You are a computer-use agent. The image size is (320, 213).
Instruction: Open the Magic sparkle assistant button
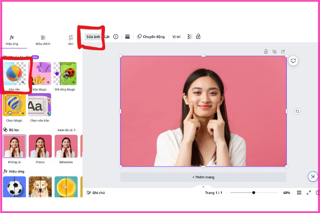tap(313, 176)
